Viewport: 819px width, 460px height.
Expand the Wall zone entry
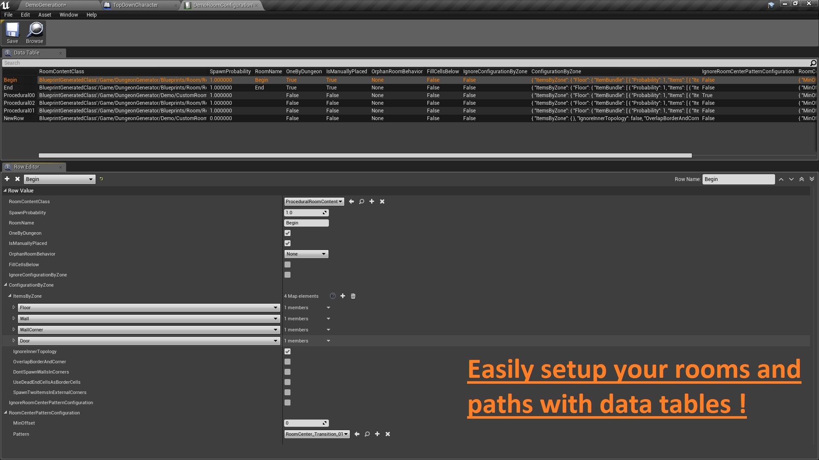[14, 318]
